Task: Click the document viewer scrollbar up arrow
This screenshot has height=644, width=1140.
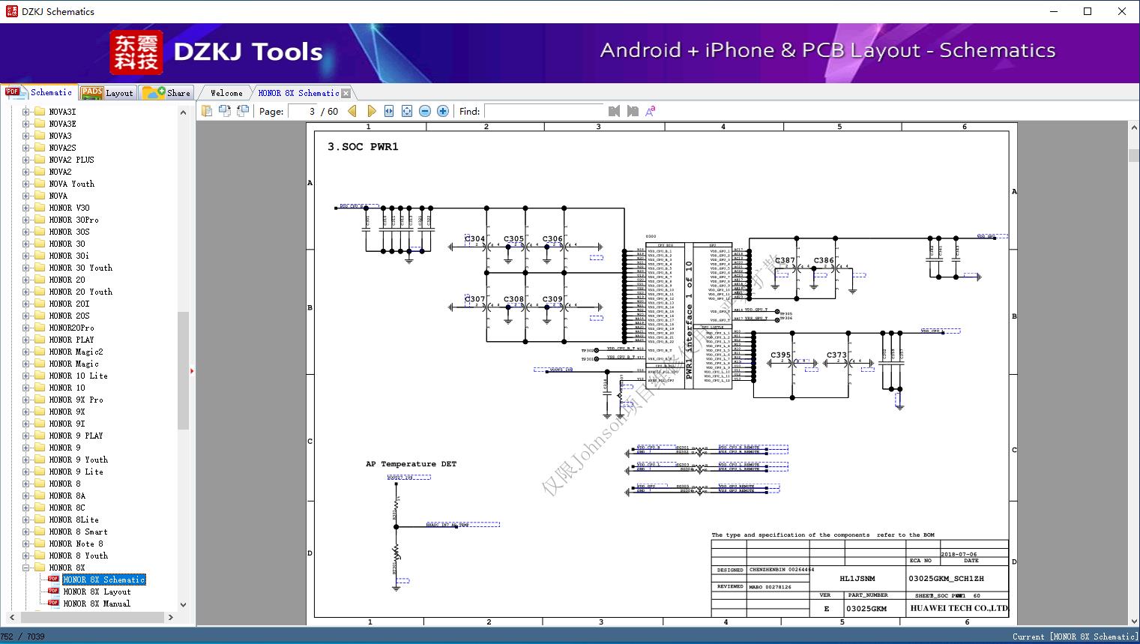Action: pos(1133,127)
